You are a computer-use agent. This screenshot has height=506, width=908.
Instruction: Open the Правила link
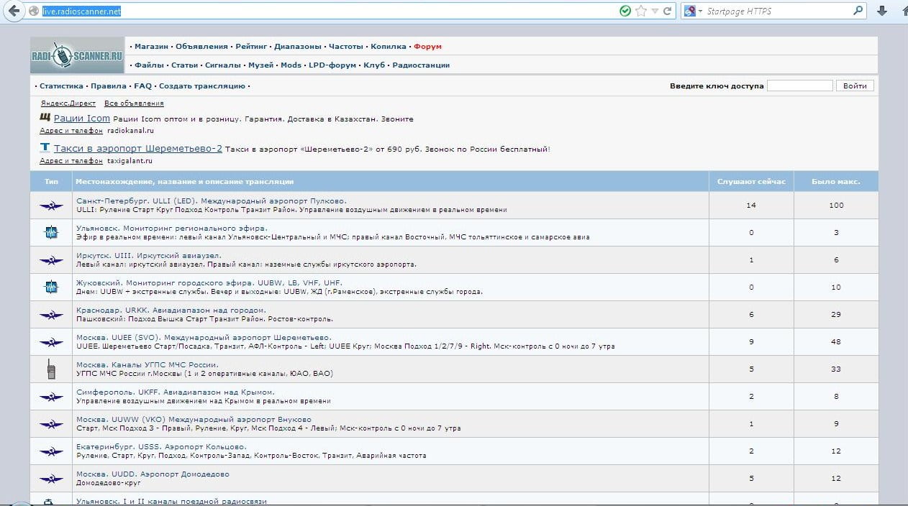point(109,86)
